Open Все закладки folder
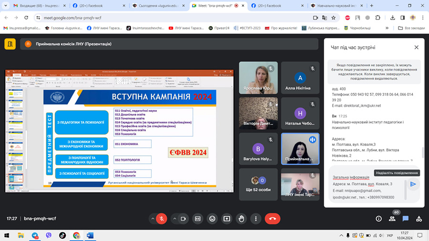 tap(411, 28)
